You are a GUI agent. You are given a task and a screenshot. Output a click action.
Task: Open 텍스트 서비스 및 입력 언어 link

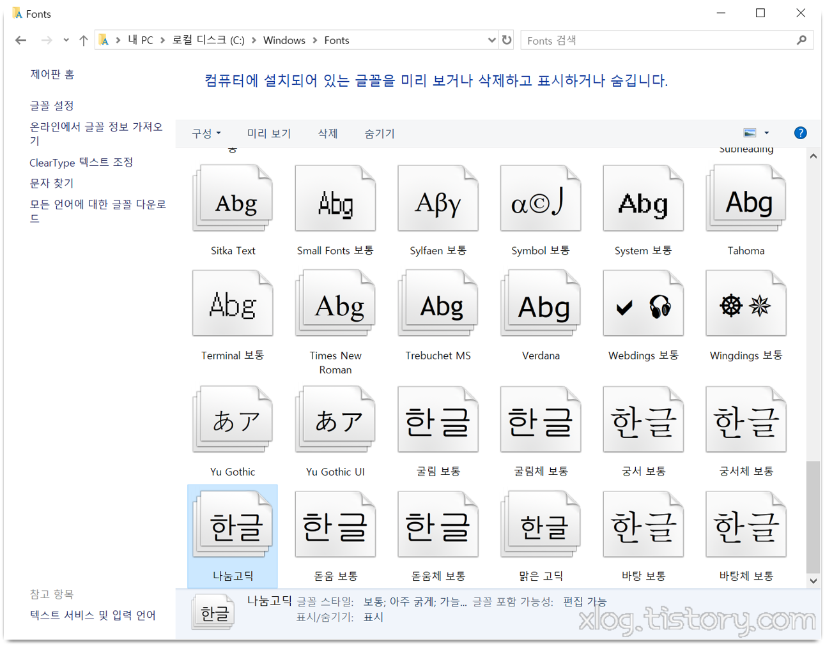click(93, 615)
